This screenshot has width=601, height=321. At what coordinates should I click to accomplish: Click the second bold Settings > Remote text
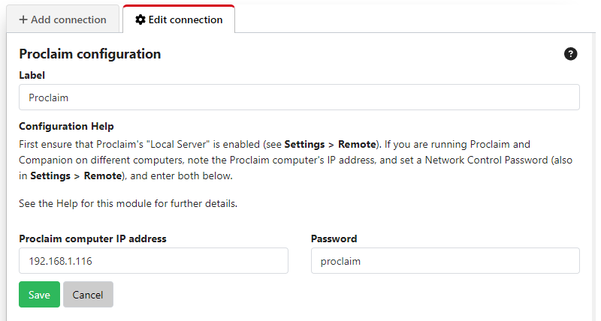[x=76, y=175]
